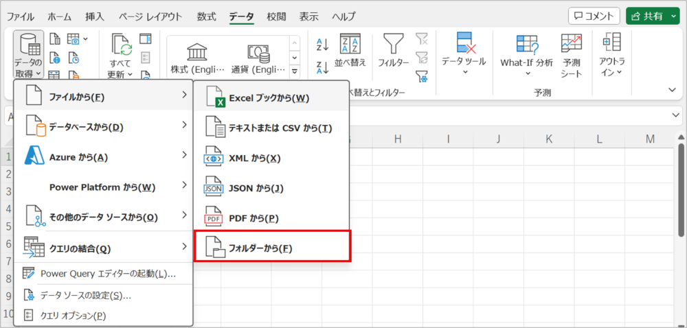Image resolution: width=687 pixels, height=328 pixels.
Task: Choose フォルダーから(F) in the submenu
Action: click(272, 247)
